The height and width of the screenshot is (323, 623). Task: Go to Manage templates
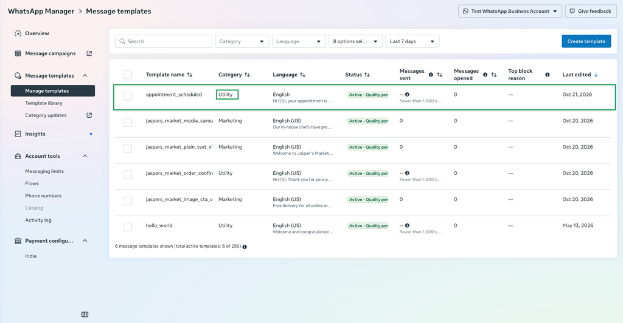coord(53,90)
